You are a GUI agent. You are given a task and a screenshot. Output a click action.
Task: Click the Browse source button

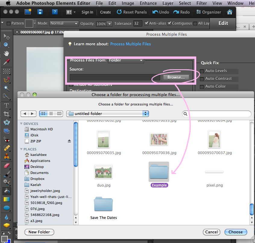[176, 77]
